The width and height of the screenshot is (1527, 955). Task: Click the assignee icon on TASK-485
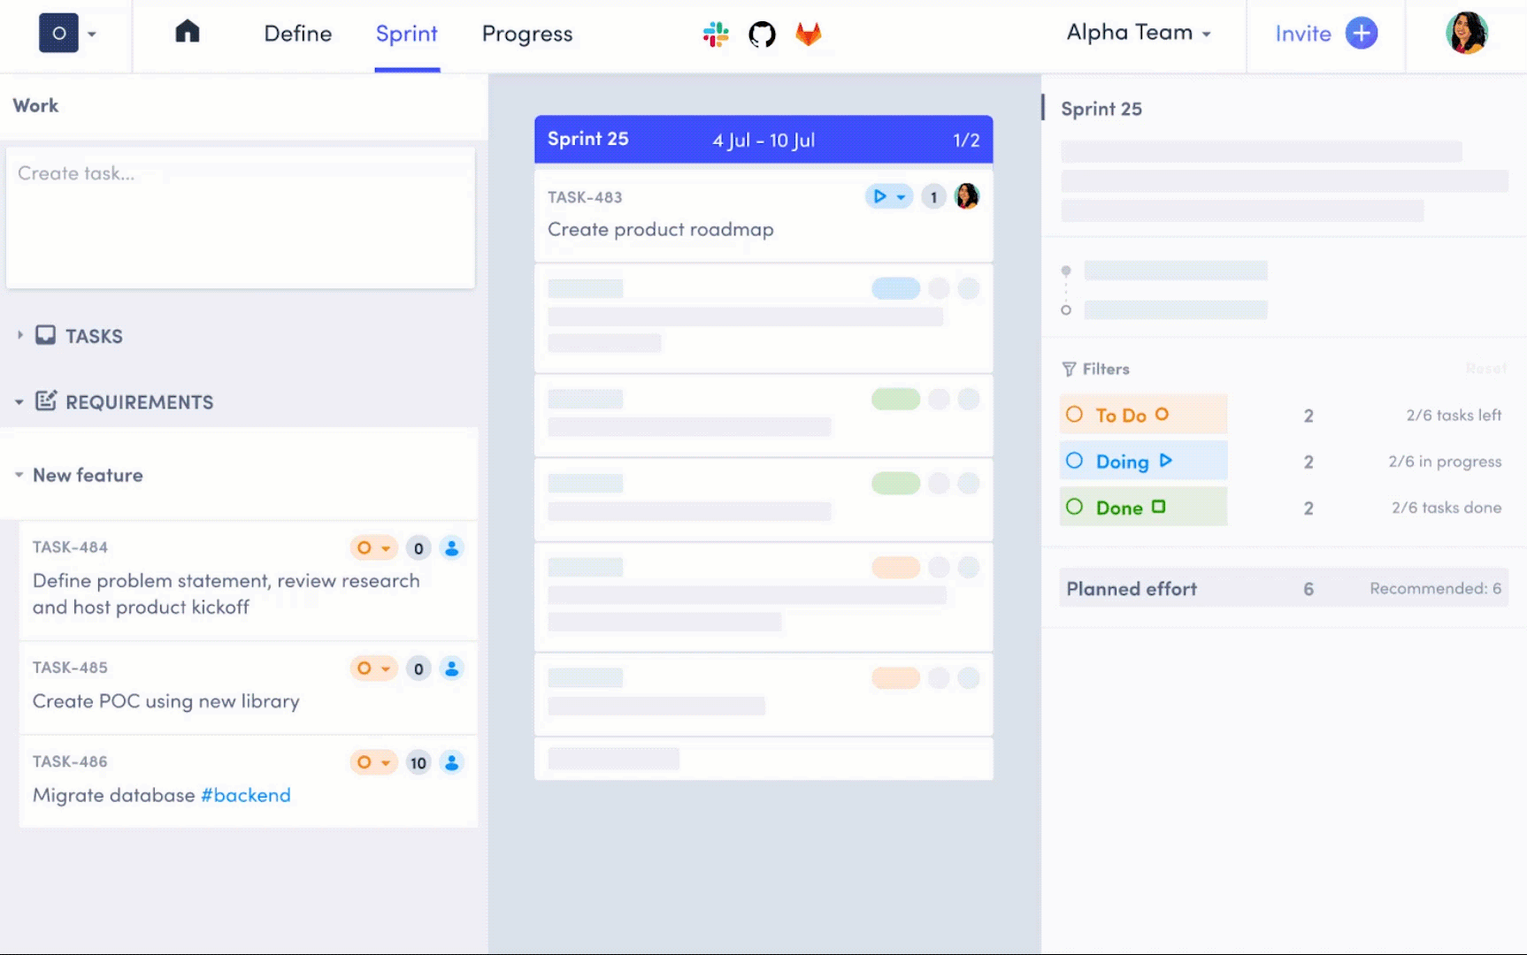click(453, 669)
